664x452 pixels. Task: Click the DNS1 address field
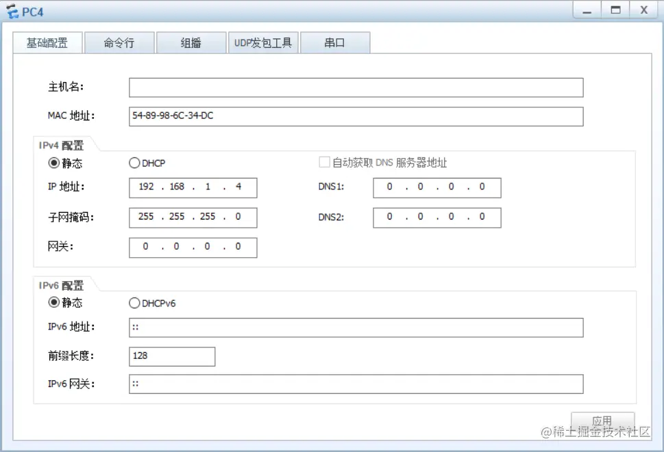(x=437, y=187)
